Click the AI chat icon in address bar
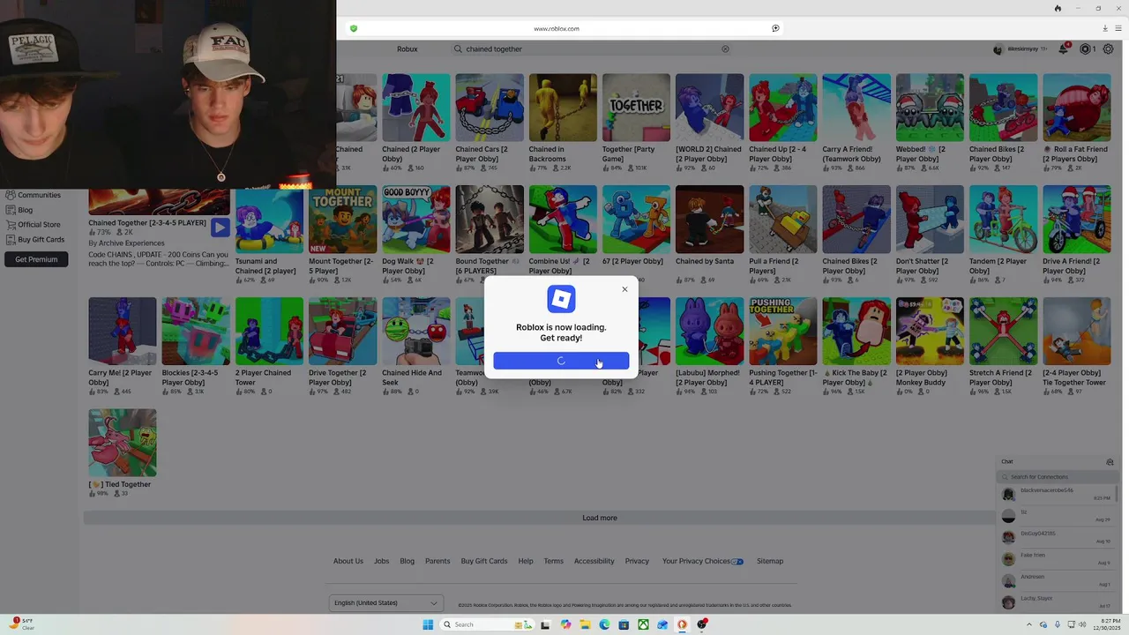The width and height of the screenshot is (1129, 635). coord(775,28)
